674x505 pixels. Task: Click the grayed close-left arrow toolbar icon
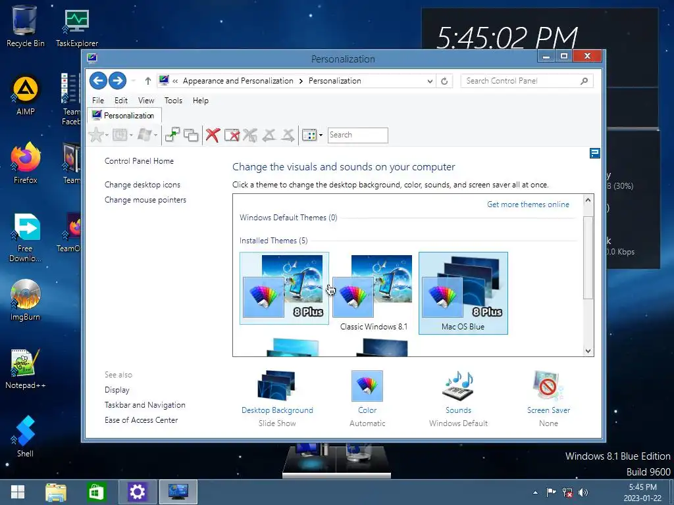click(x=269, y=135)
